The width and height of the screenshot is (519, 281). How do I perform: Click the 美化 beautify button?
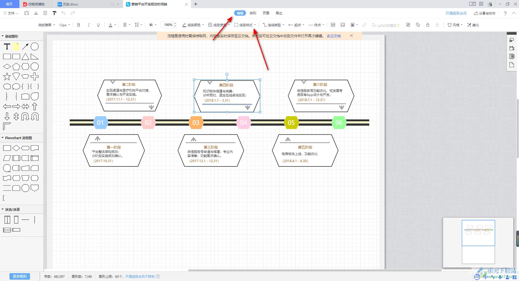click(473, 25)
